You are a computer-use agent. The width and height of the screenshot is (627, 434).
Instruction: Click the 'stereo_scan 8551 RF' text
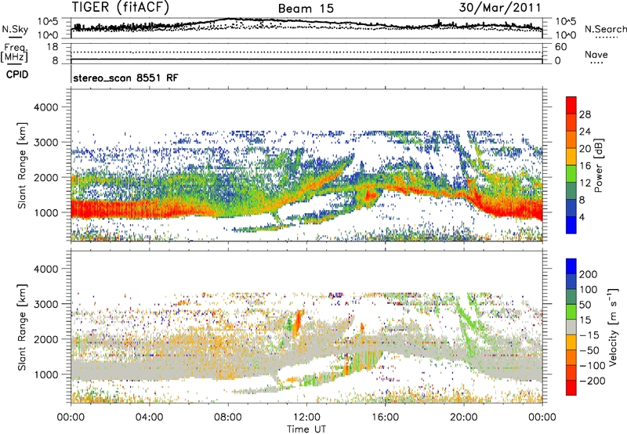click(125, 78)
